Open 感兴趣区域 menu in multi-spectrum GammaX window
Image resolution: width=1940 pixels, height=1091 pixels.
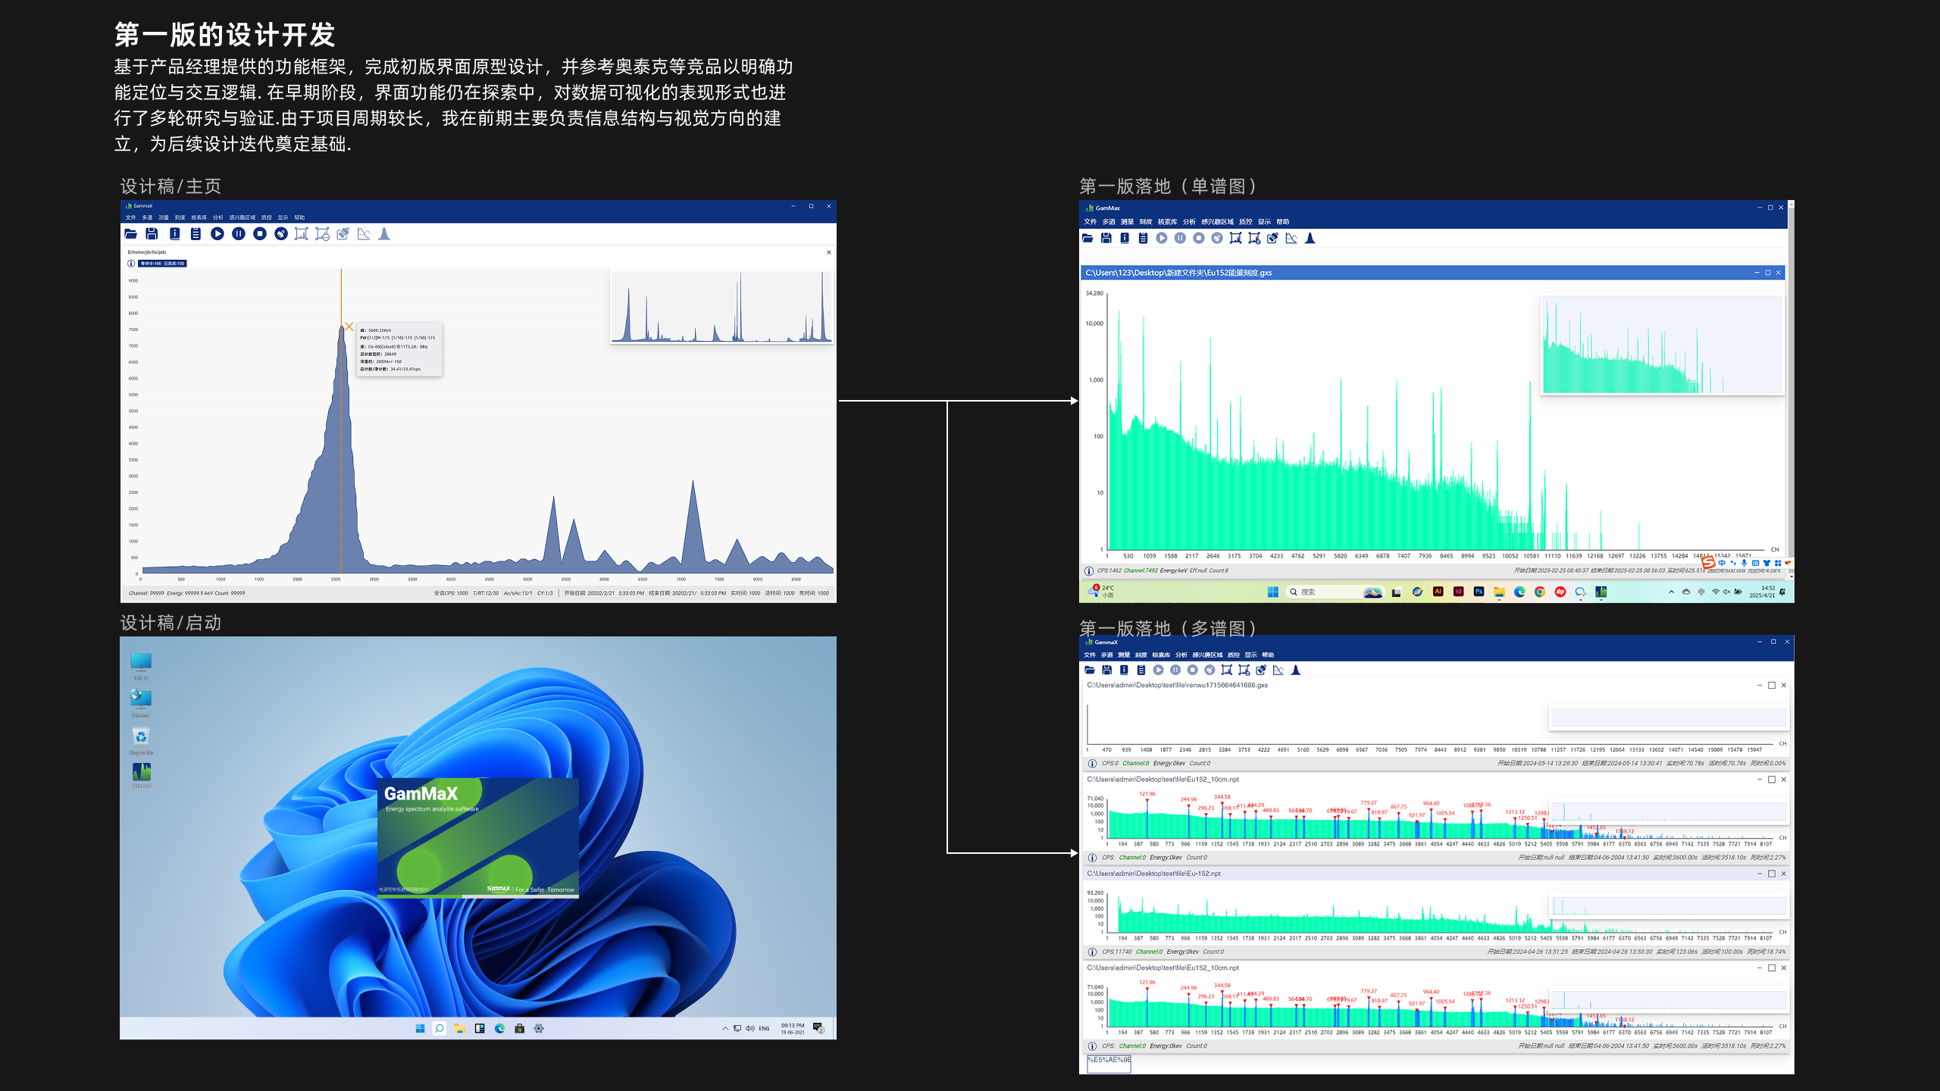[x=1207, y=655]
